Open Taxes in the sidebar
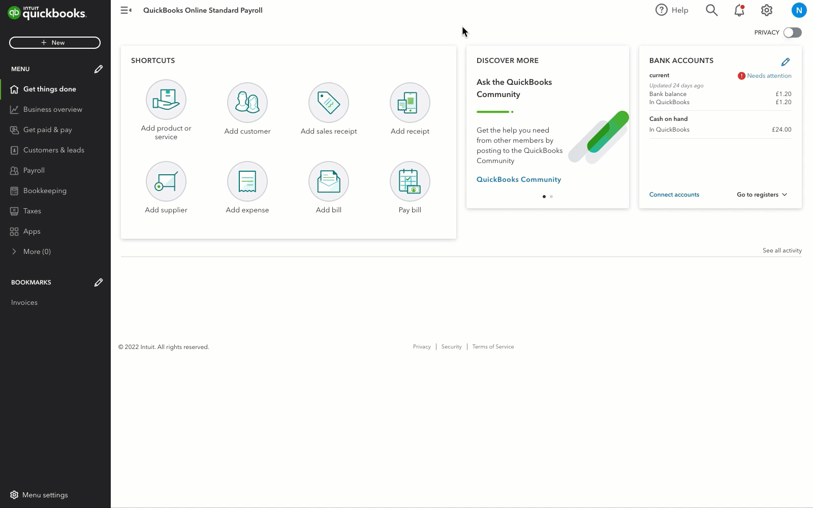Screen dimensions: 813x508 (x=32, y=211)
